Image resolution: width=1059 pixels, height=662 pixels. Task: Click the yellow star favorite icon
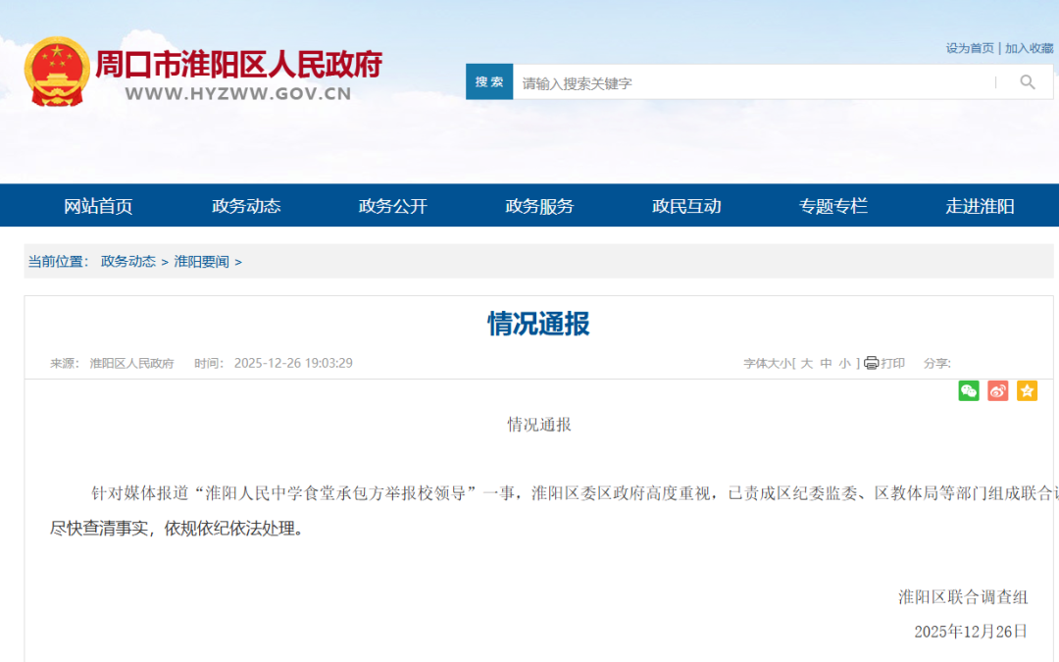1027,391
